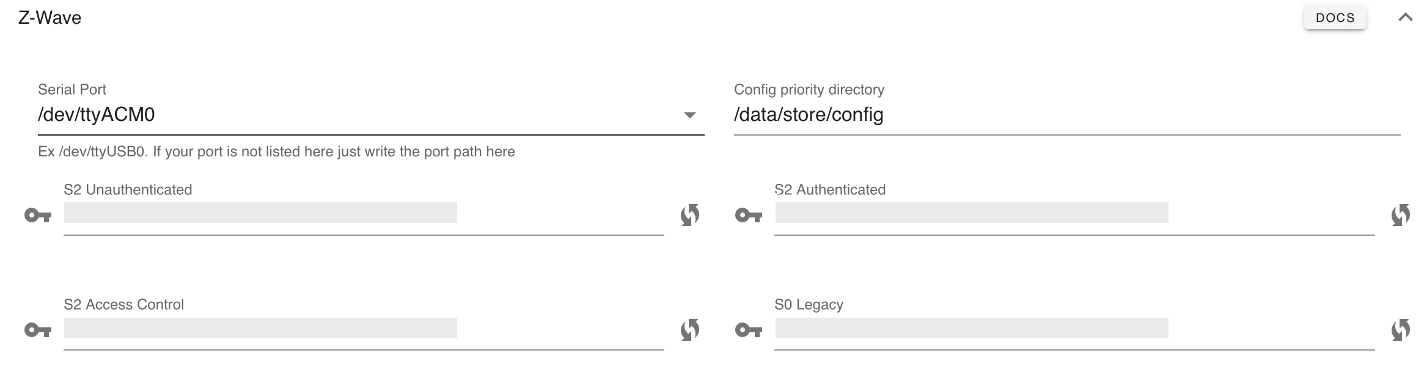Click the Z-Wave section title

(x=50, y=18)
